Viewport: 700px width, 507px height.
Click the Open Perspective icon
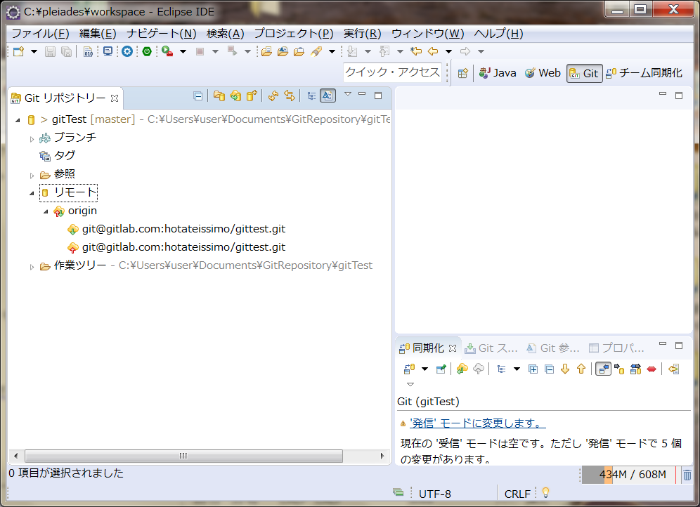(x=463, y=73)
